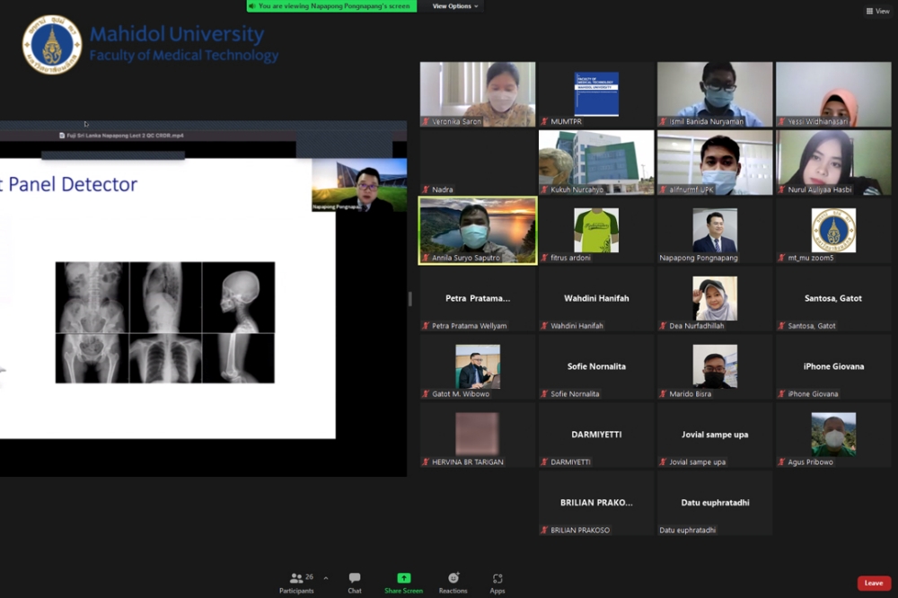The width and height of the screenshot is (898, 598).
Task: Click Napapong Pongnapang's presenter video thumbnail
Action: point(358,186)
